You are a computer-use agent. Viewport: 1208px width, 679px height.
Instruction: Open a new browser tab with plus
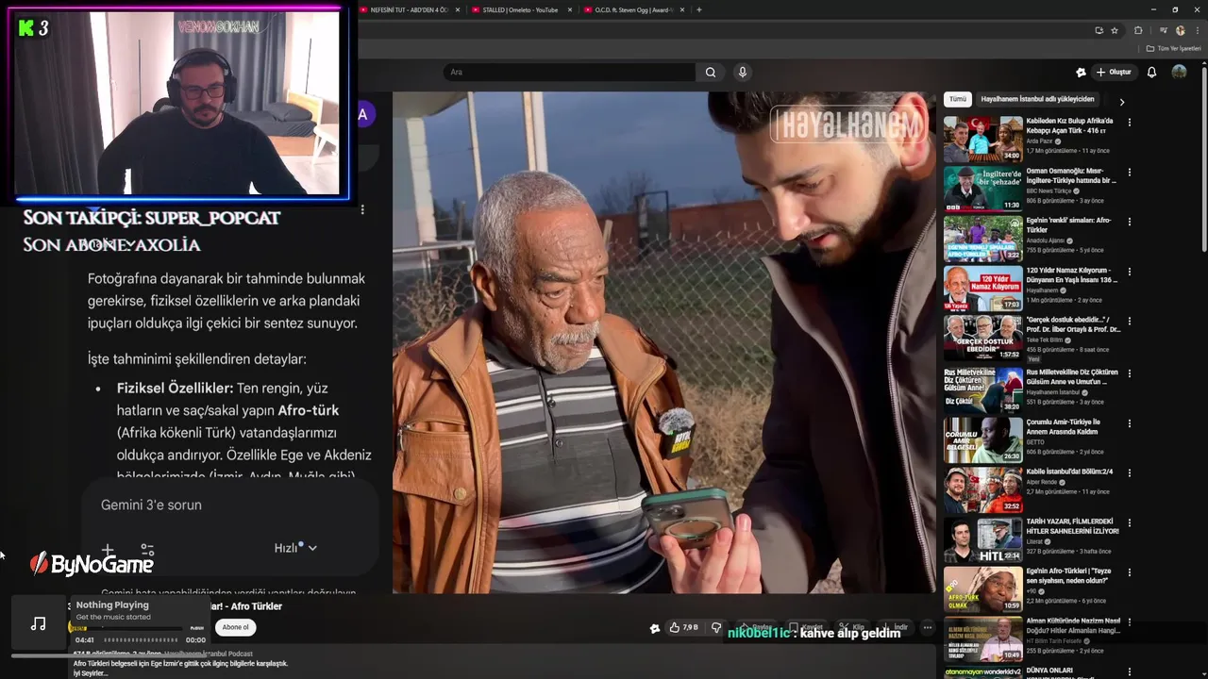click(x=698, y=9)
